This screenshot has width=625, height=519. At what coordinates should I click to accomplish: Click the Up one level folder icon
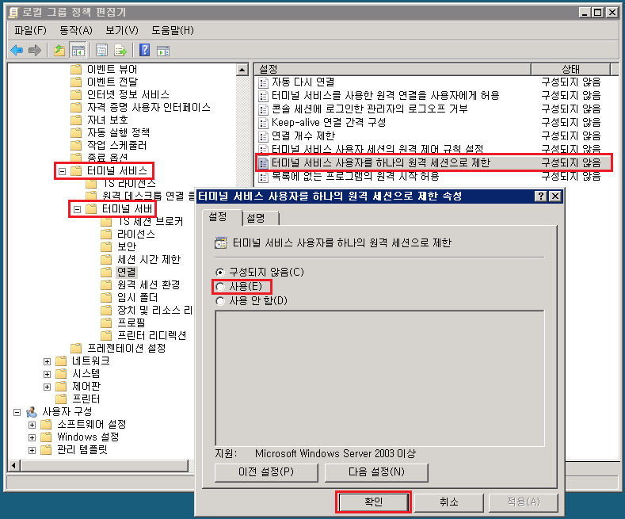(59, 50)
